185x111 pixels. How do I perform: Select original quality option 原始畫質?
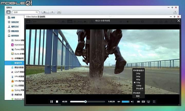(x=139, y=89)
